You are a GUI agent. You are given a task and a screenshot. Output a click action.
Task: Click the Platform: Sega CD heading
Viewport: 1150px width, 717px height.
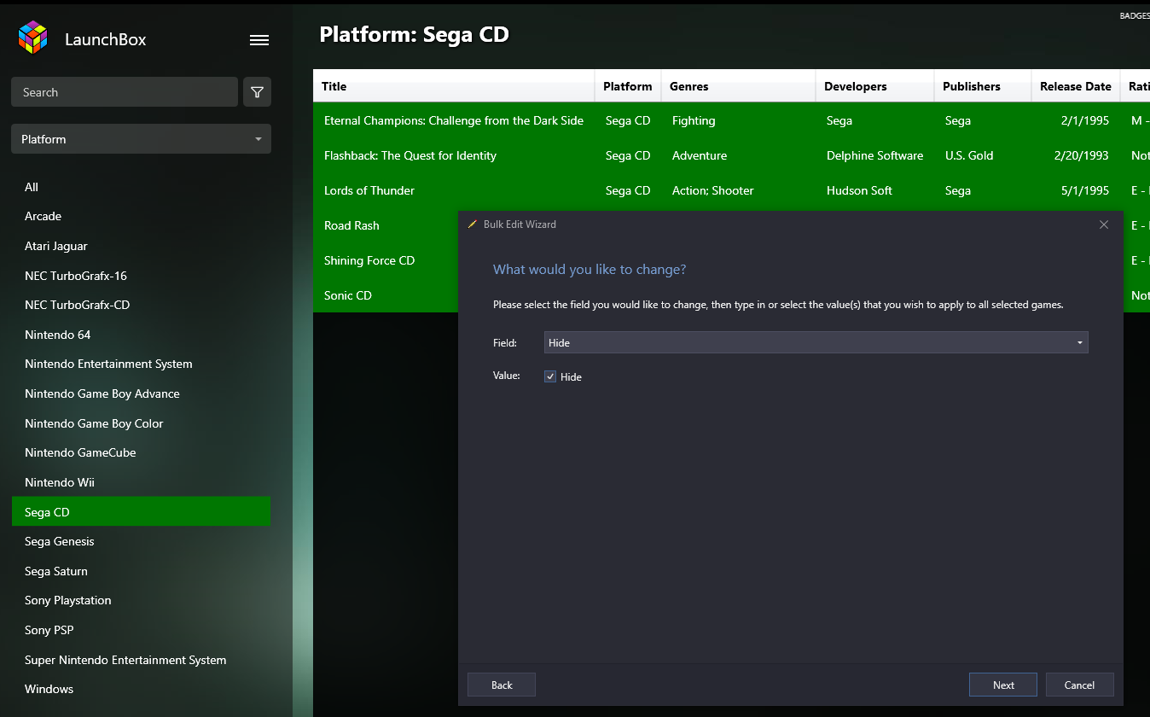pyautogui.click(x=414, y=35)
